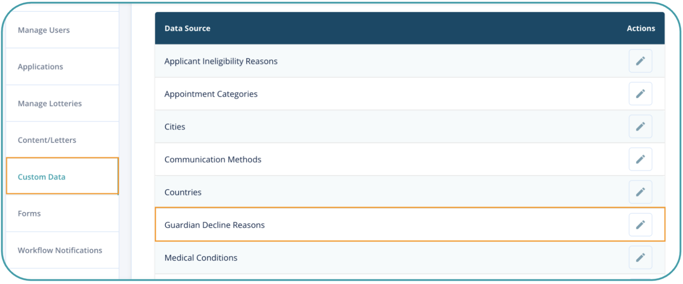The image size is (683, 284).
Task: Go to Applications in sidebar
Action: click(x=40, y=67)
